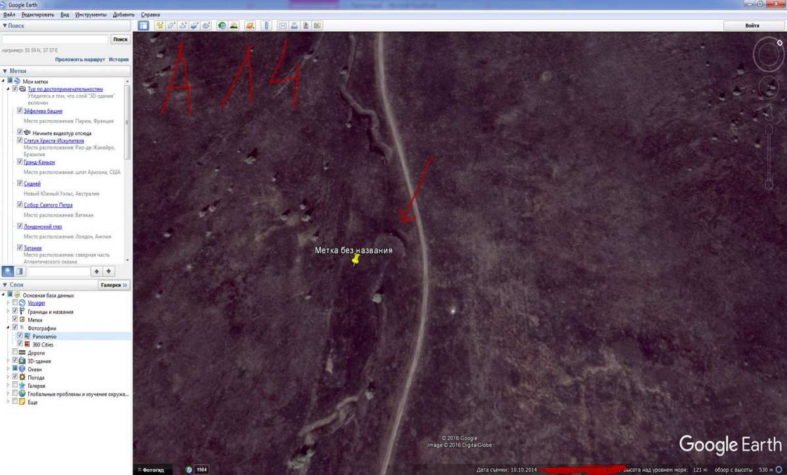Toggle sunlight across the landscape icon

(234, 26)
